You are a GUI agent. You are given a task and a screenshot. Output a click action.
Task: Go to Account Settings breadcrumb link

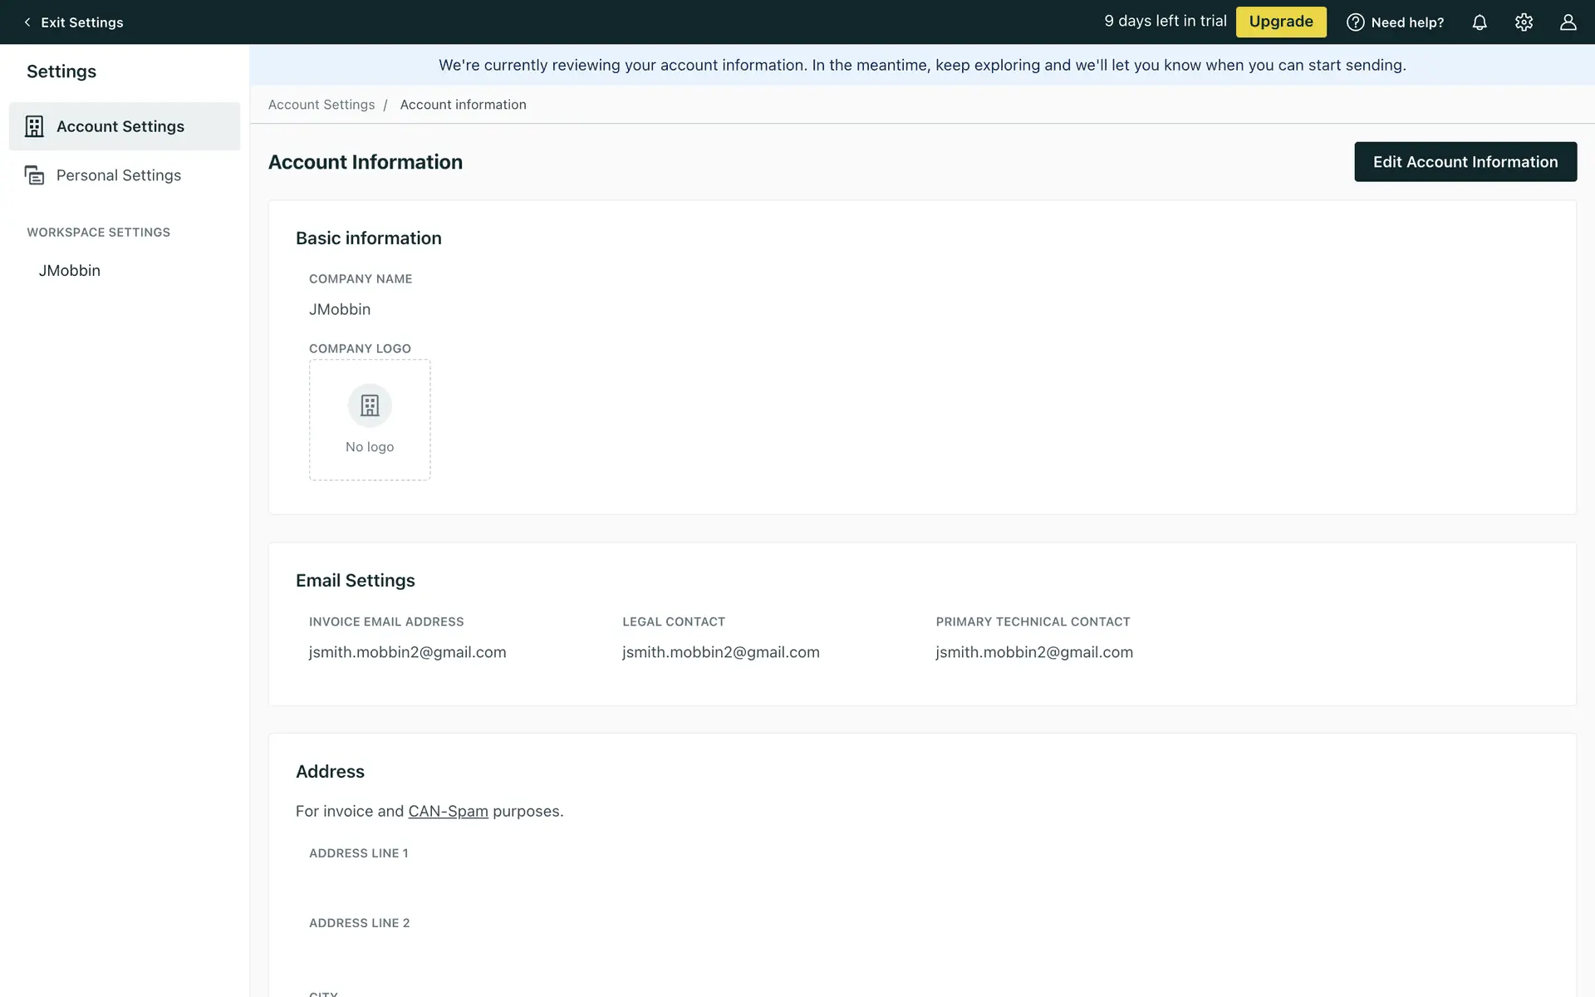click(x=321, y=105)
